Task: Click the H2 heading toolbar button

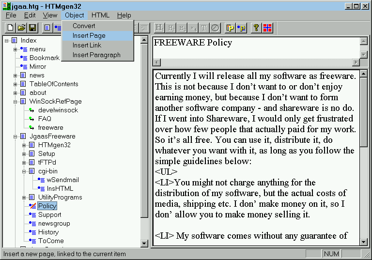Action: [x=170, y=28]
